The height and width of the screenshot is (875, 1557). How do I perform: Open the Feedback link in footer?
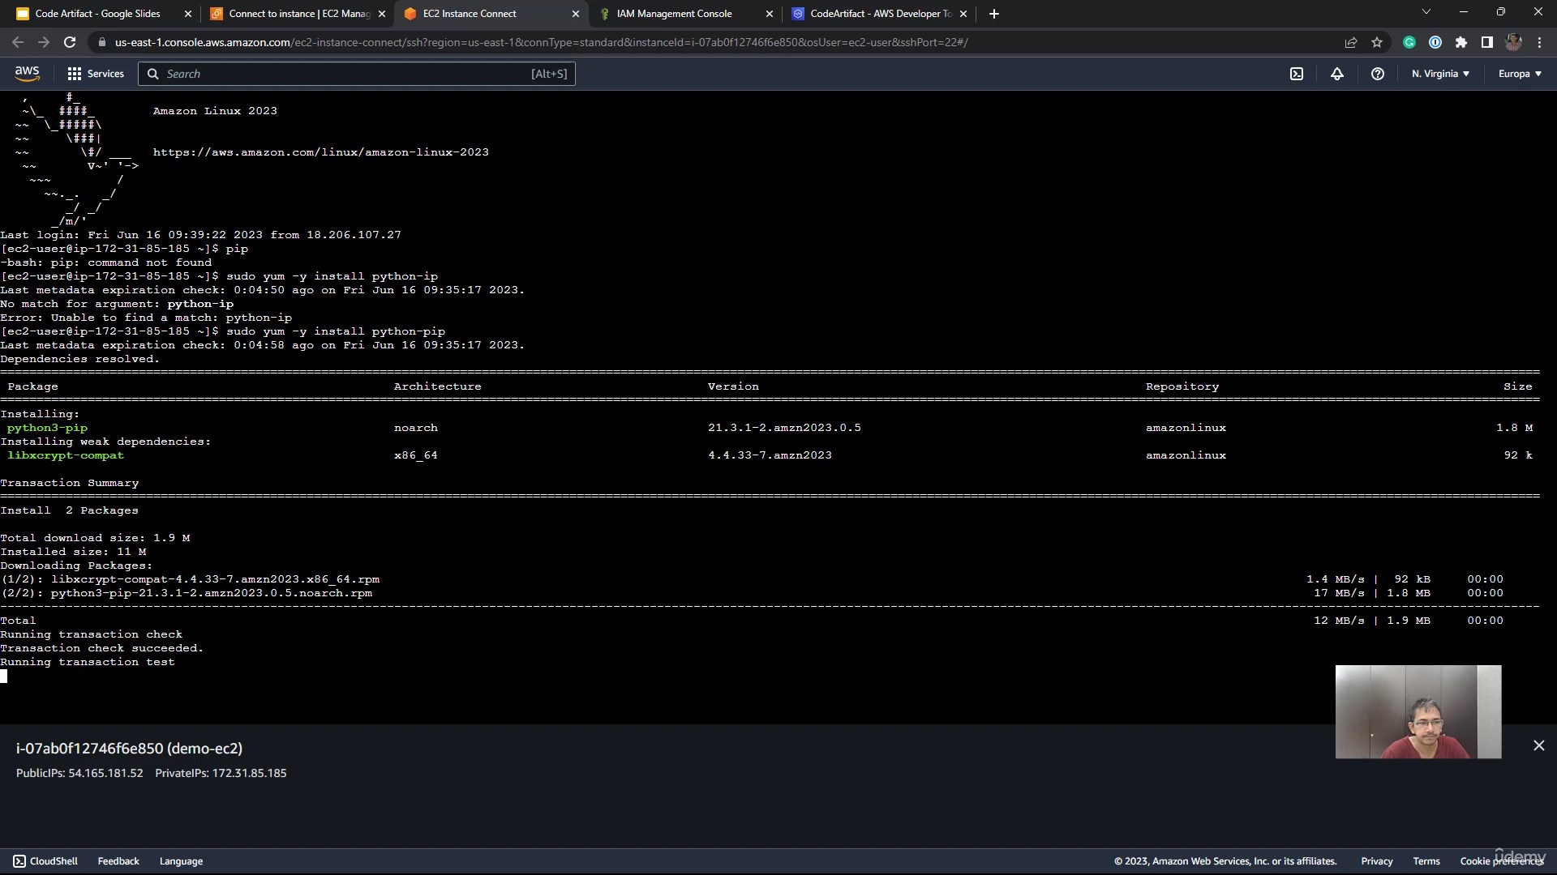click(x=118, y=861)
